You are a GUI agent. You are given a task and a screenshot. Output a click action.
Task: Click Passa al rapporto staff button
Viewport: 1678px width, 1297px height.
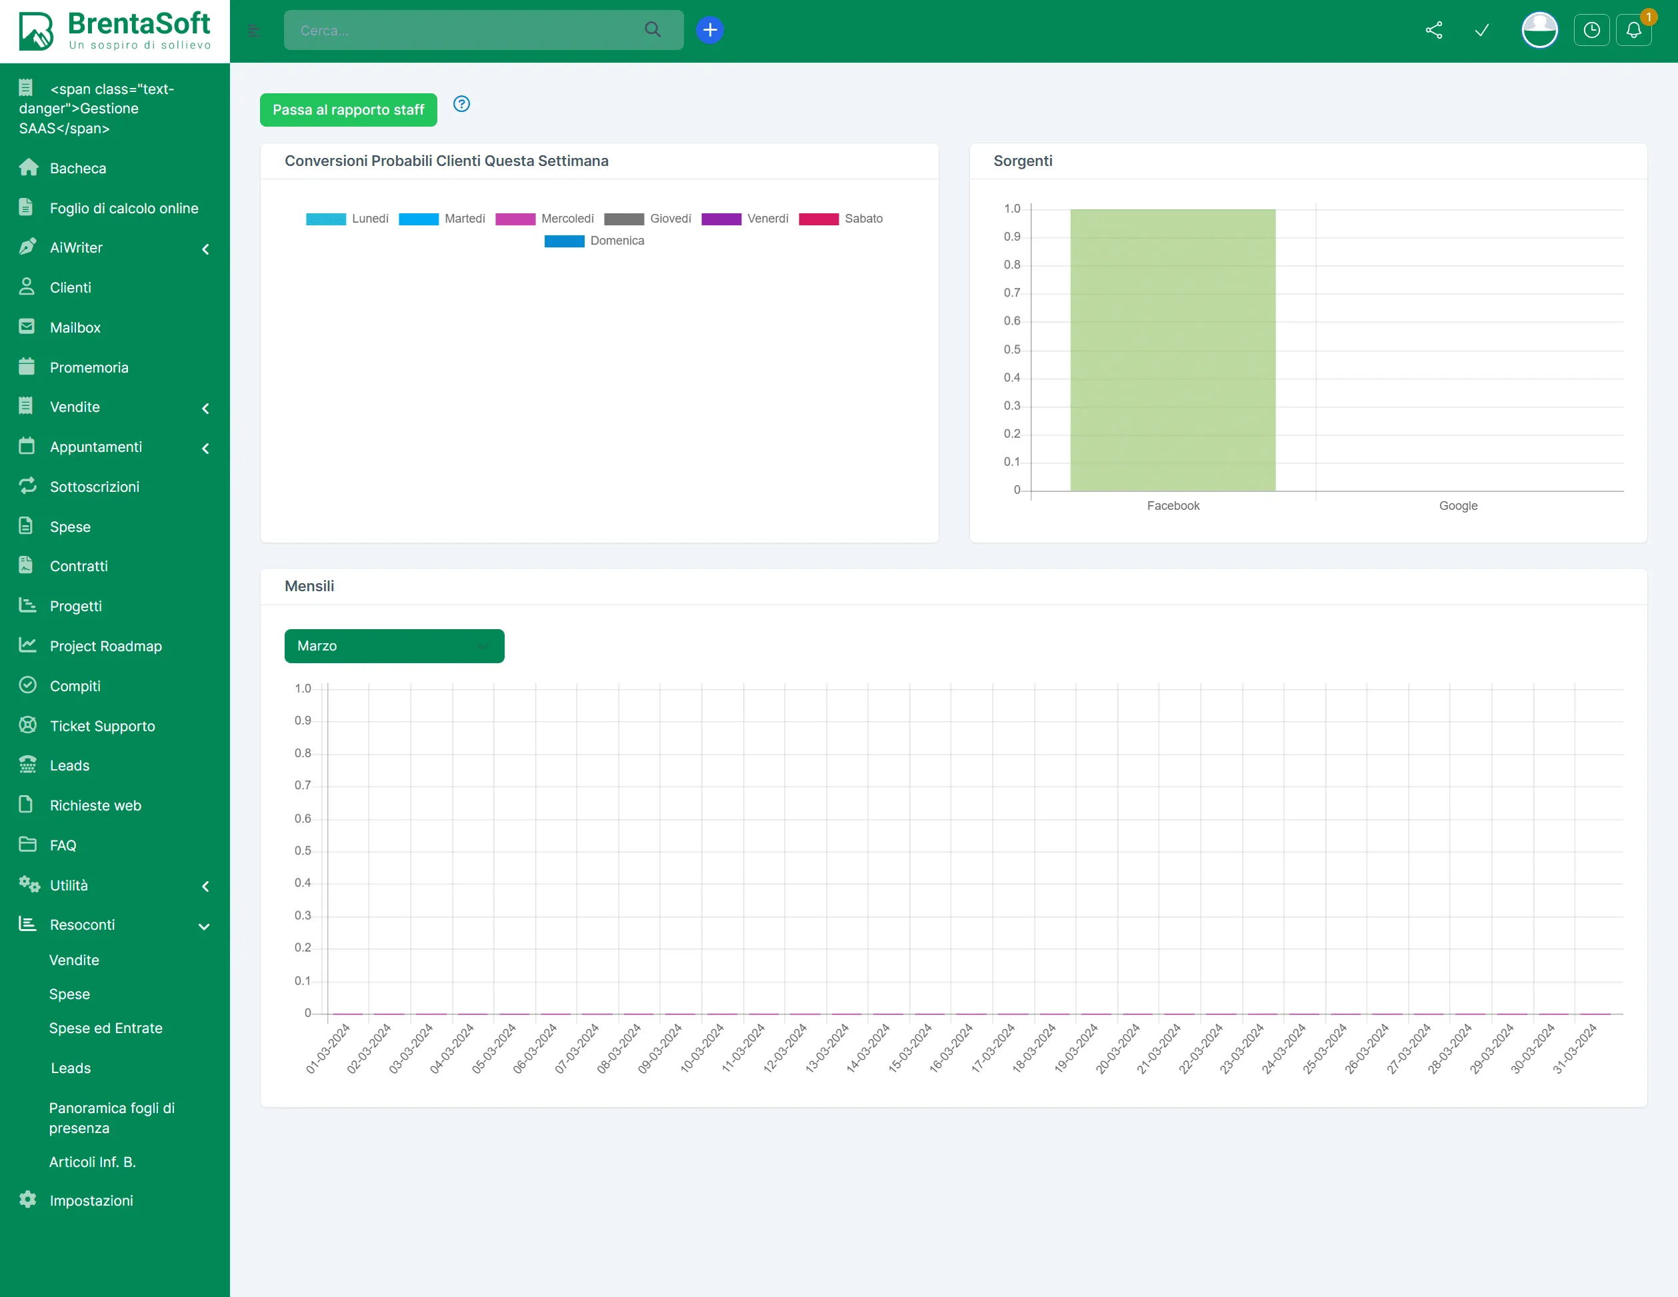click(x=348, y=110)
